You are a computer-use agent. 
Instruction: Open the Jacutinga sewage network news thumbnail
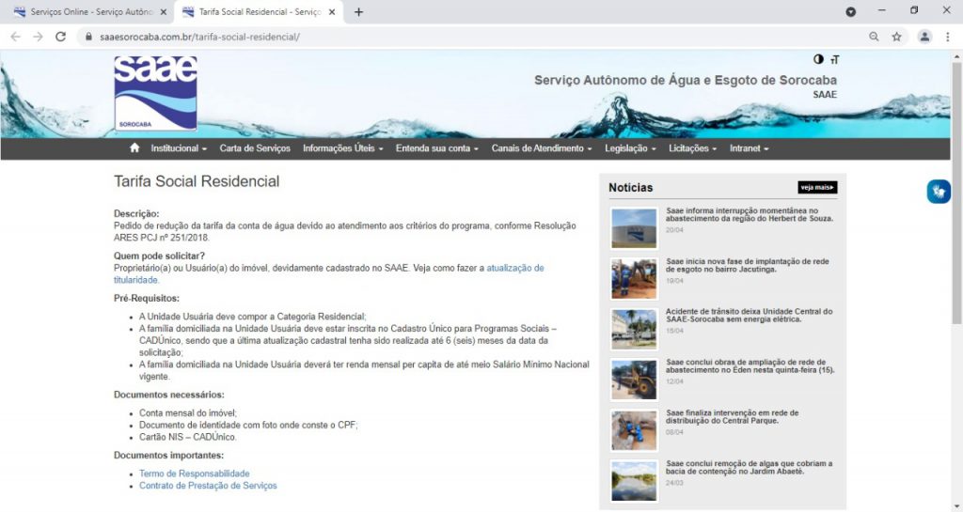click(634, 278)
